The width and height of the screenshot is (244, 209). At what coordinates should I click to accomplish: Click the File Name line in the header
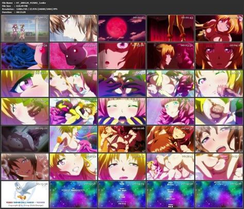(x=24, y=3)
